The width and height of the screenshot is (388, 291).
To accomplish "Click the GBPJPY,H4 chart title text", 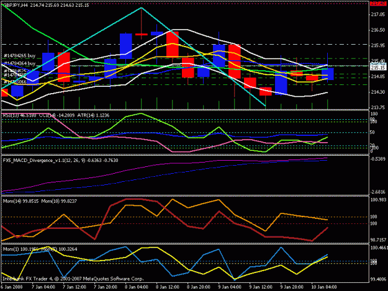I will (16, 5).
